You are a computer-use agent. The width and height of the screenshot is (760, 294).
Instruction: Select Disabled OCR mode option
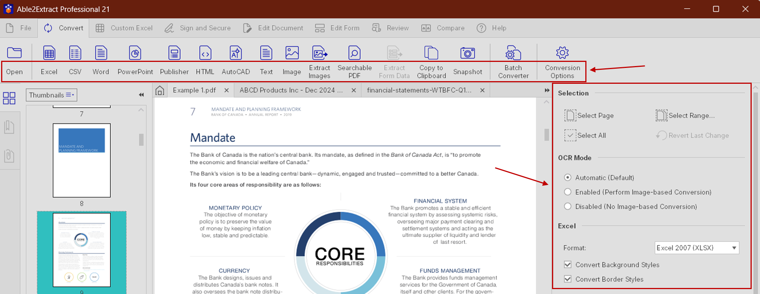point(568,206)
